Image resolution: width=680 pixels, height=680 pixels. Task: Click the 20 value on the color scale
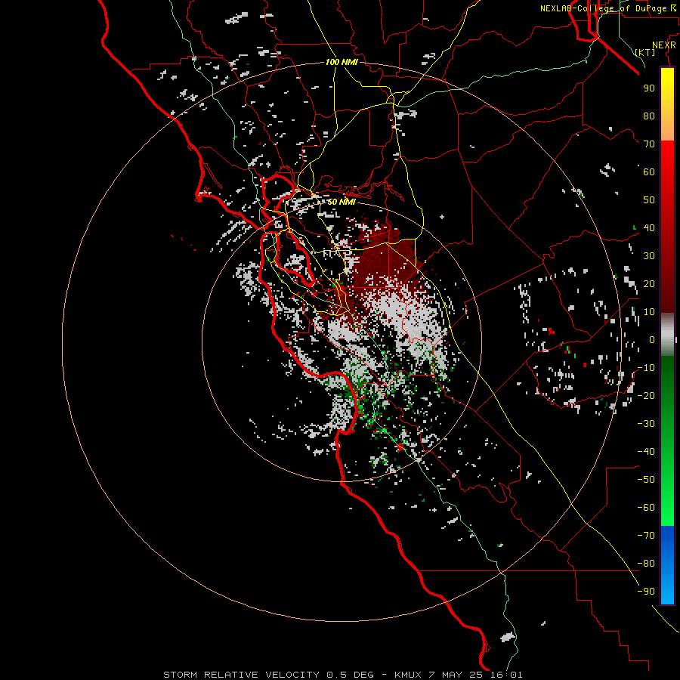(x=649, y=284)
